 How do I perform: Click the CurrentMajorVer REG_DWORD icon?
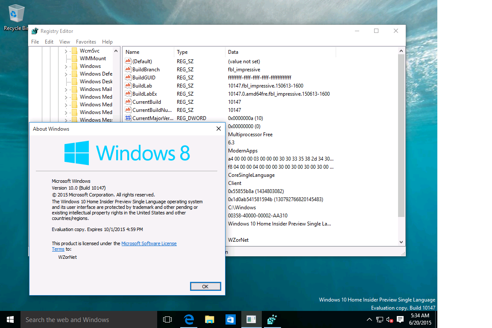128,118
